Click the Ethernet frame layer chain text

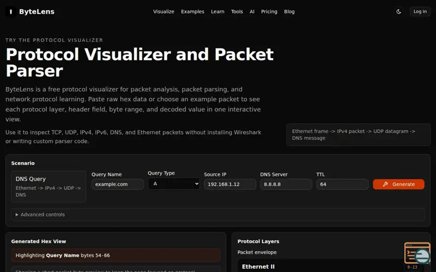(359, 134)
